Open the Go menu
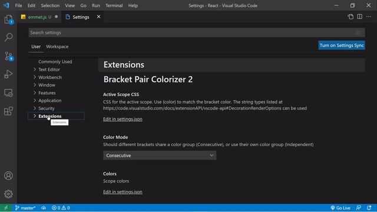The height and width of the screenshot is (212, 377). click(x=83, y=5)
